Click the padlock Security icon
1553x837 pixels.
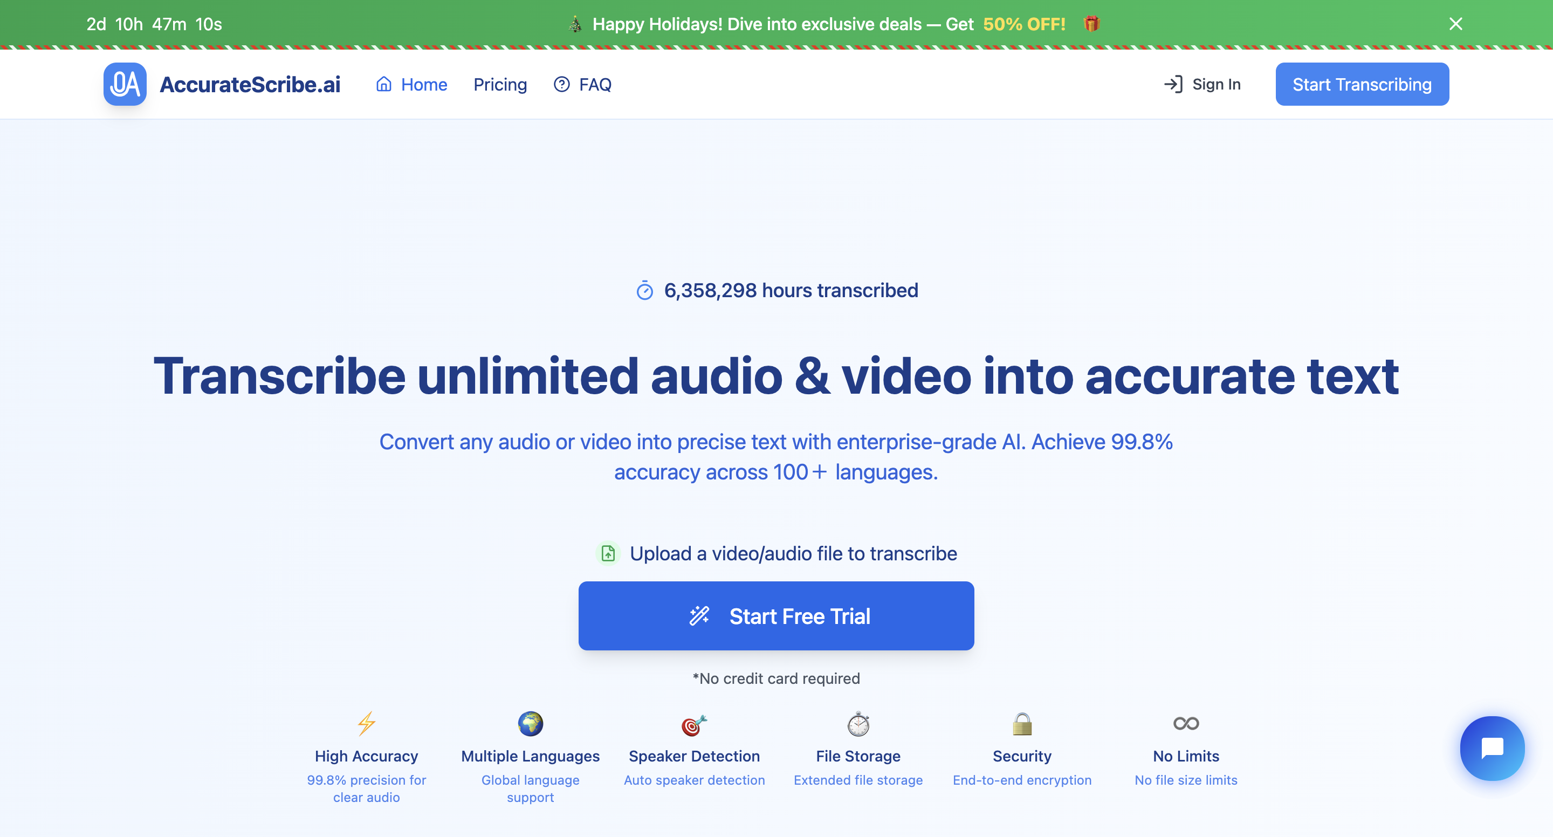pyautogui.click(x=1022, y=724)
